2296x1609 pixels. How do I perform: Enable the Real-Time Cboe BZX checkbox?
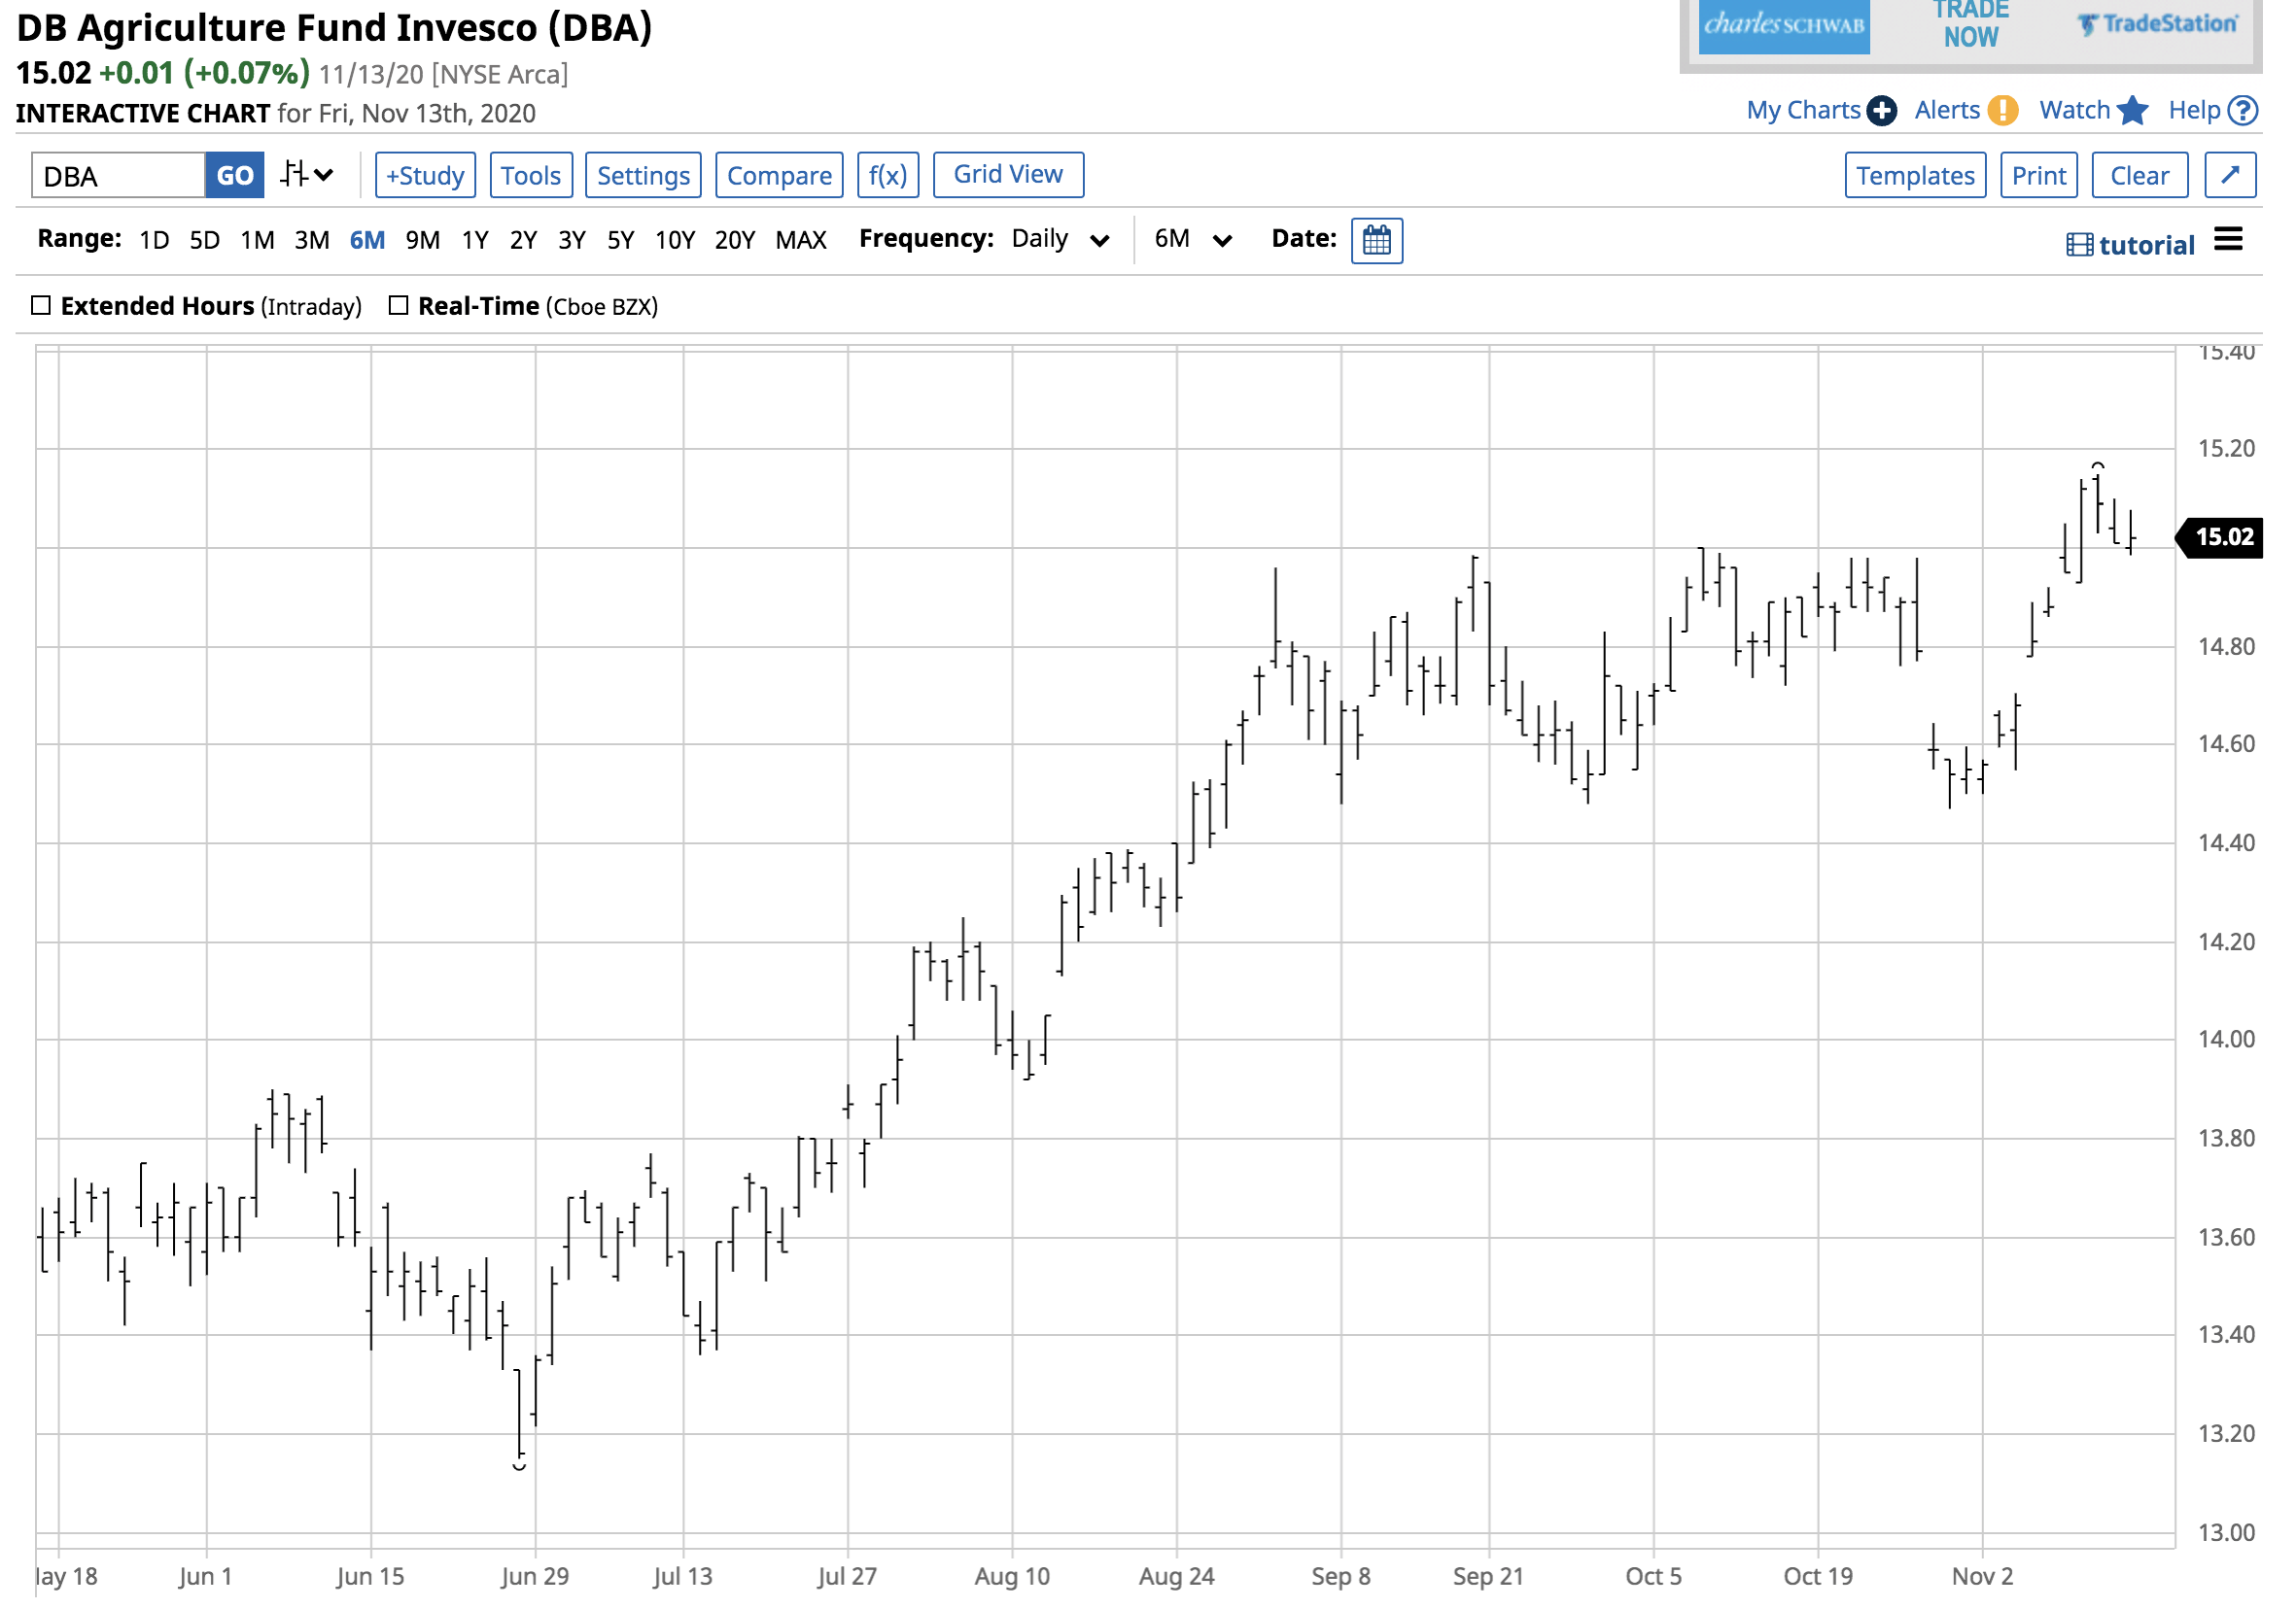coord(398,306)
